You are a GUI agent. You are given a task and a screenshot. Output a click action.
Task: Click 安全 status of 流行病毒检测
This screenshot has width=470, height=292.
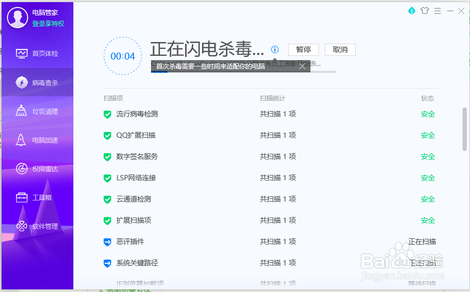point(428,114)
